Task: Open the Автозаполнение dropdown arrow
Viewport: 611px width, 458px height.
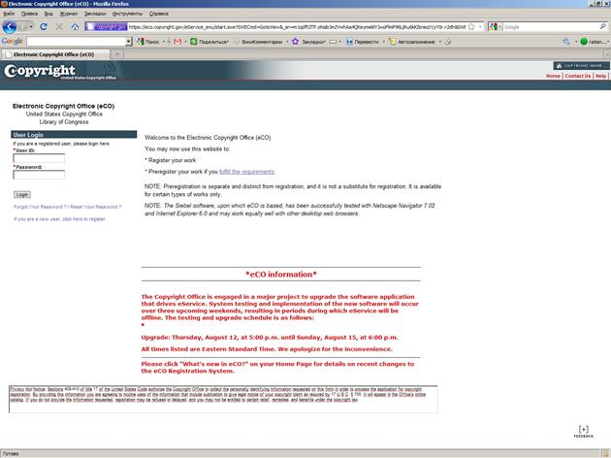Action: click(439, 42)
